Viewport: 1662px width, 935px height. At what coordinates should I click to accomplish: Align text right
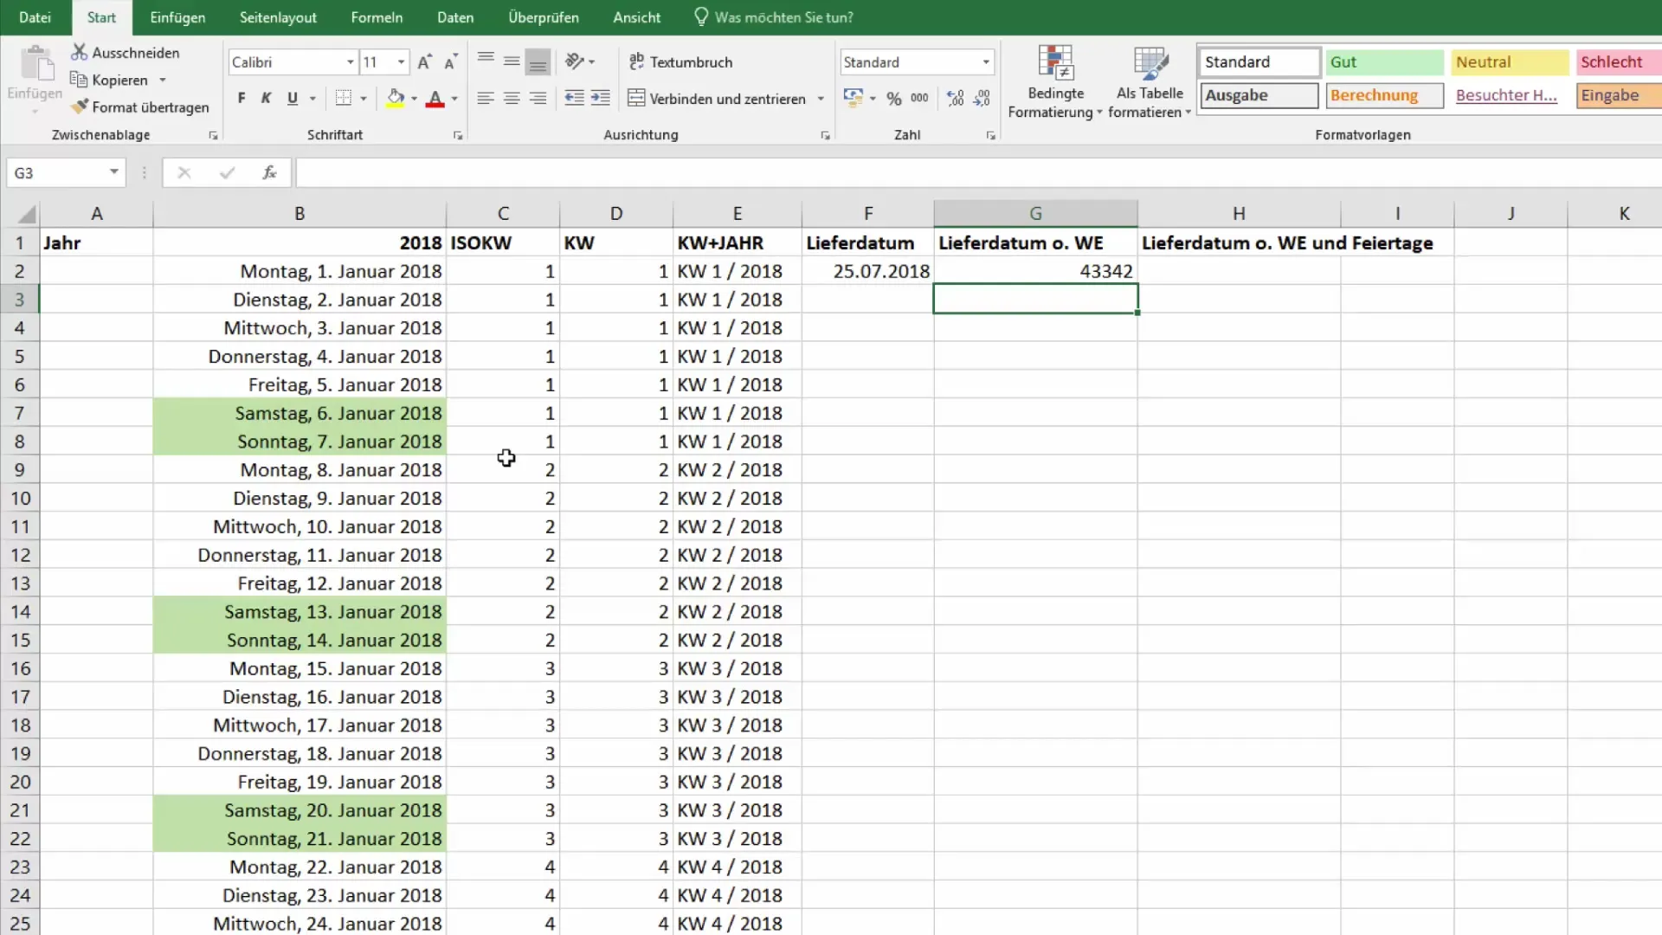click(x=538, y=98)
